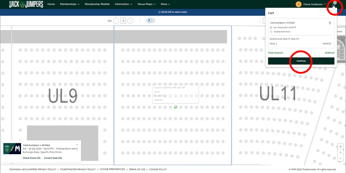
Task: Toggle the accessible seating switch
Action: [151, 21]
